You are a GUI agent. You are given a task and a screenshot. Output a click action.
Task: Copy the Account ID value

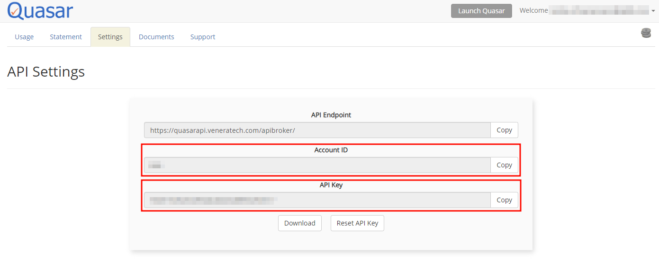pos(504,165)
